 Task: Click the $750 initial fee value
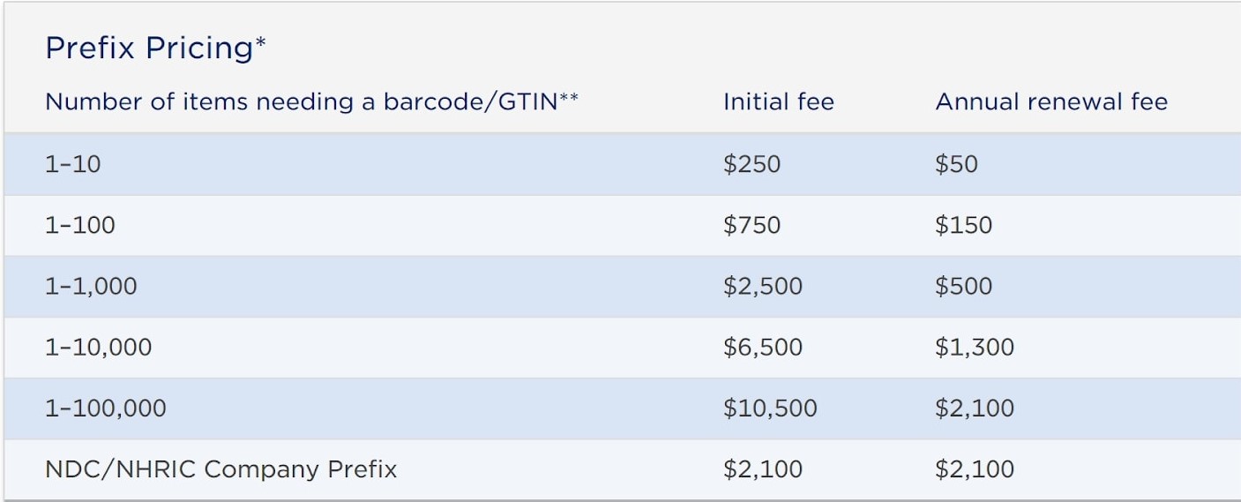[751, 225]
